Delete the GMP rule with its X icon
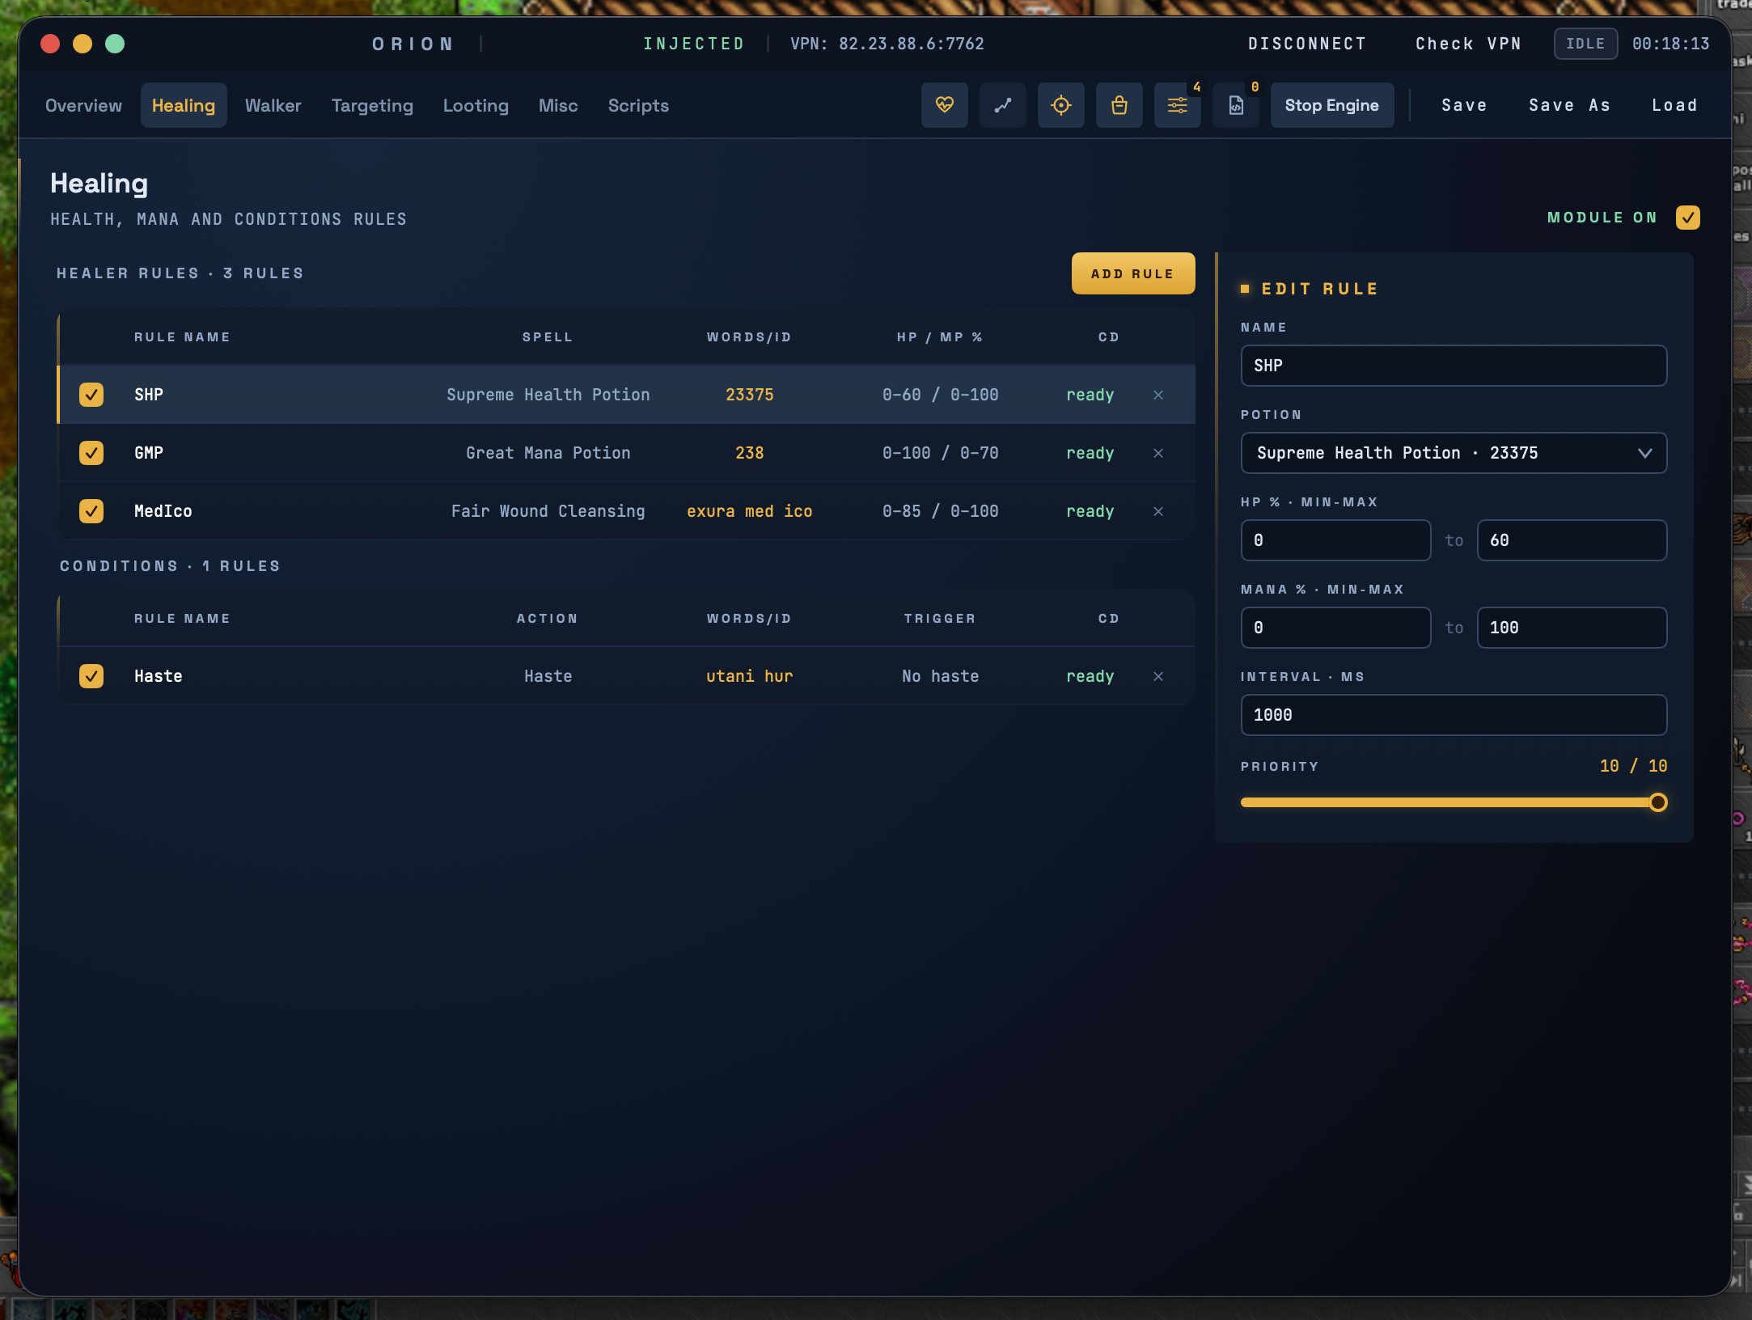 click(x=1158, y=453)
